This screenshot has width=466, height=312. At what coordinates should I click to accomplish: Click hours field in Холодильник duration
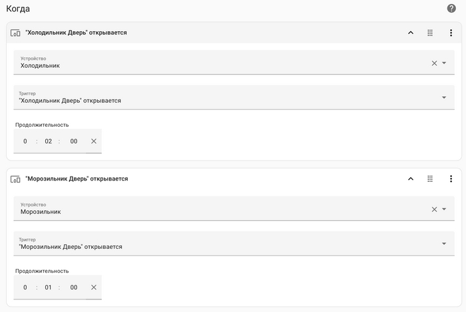point(25,141)
